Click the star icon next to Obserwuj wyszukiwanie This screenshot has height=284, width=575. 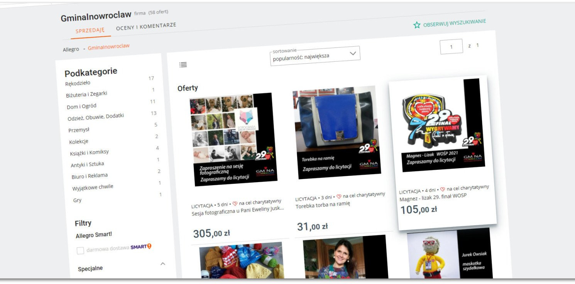tap(417, 25)
